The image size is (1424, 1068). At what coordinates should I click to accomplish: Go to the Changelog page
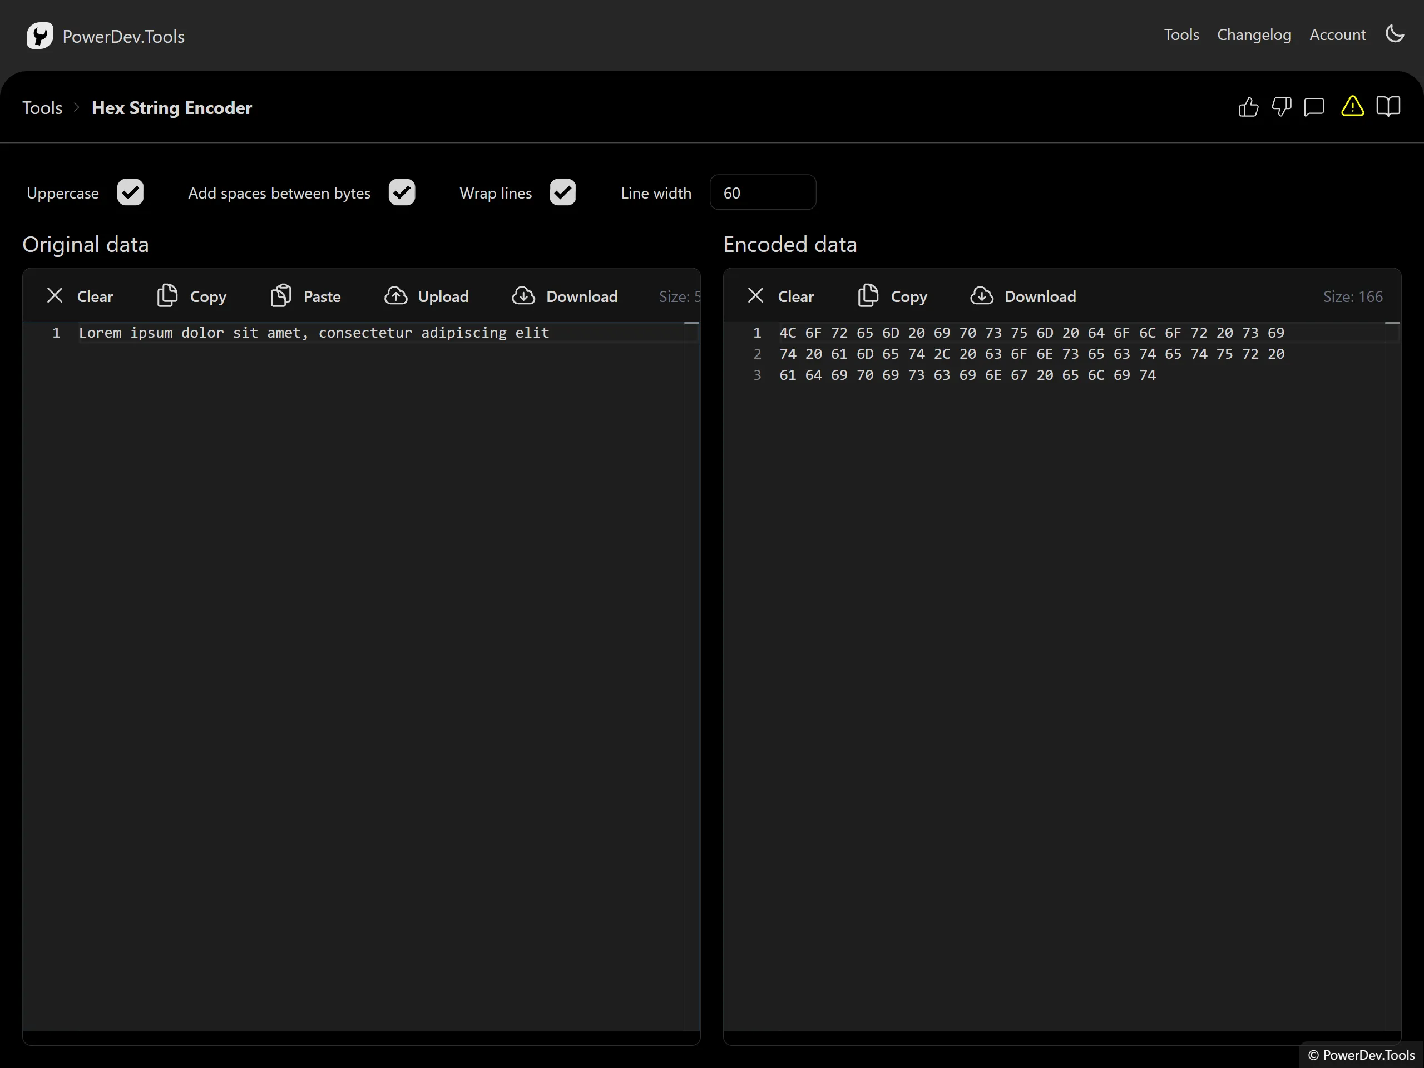click(1253, 34)
